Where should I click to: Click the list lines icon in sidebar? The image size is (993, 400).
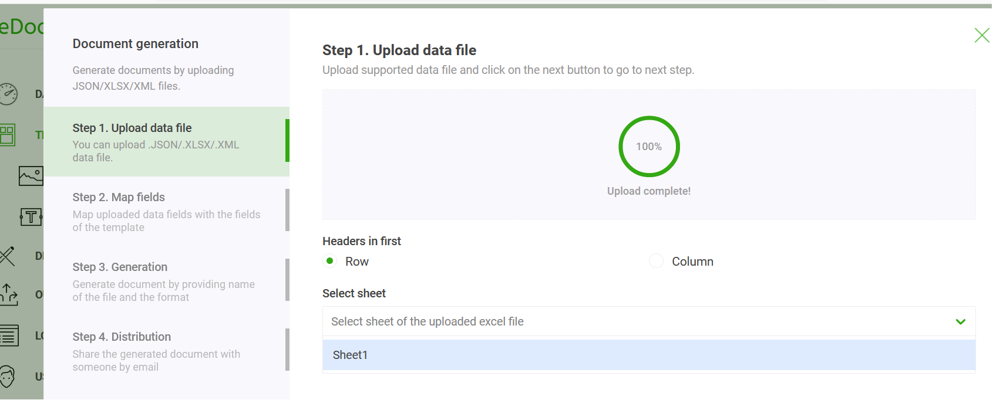click(9, 335)
